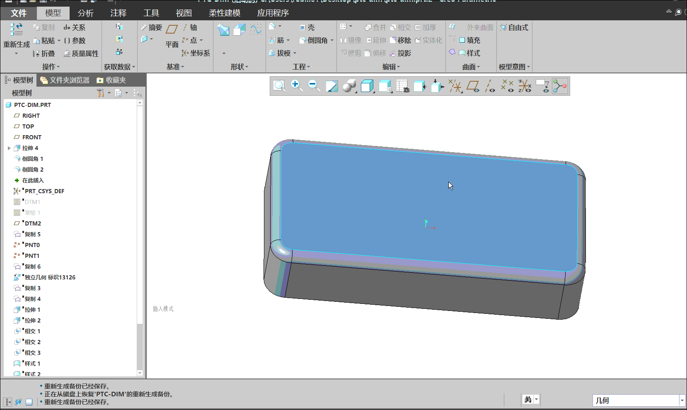687x410 pixels.
Task: Open the Regenerate dropdown arrow
Action: pyautogui.click(x=17, y=54)
